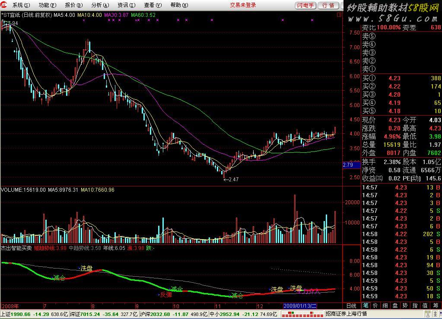Select the 价 price distribution tab
Image resolution: width=442 pixels, height=319 pixels.
(375, 306)
